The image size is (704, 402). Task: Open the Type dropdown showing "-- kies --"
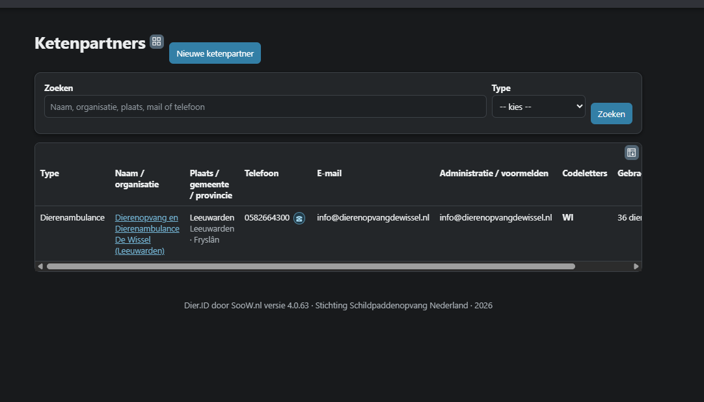[x=538, y=107]
